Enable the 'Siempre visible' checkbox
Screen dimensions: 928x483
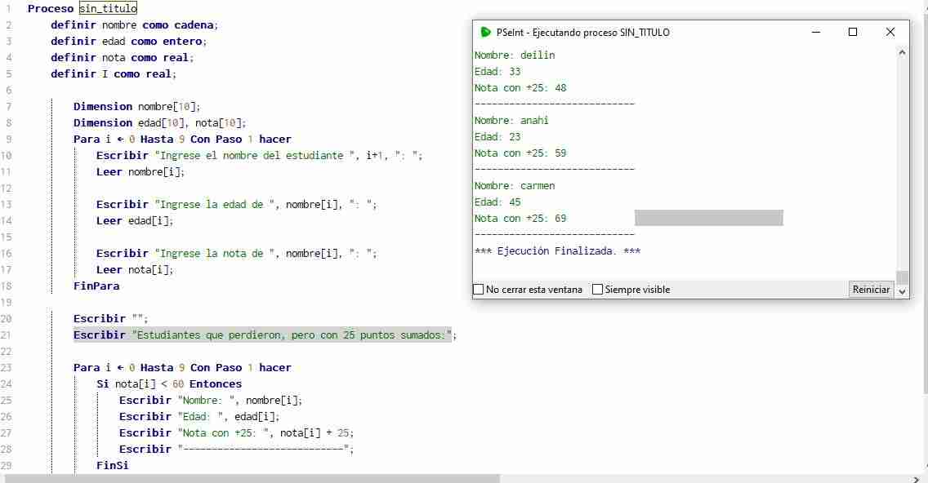pos(598,290)
